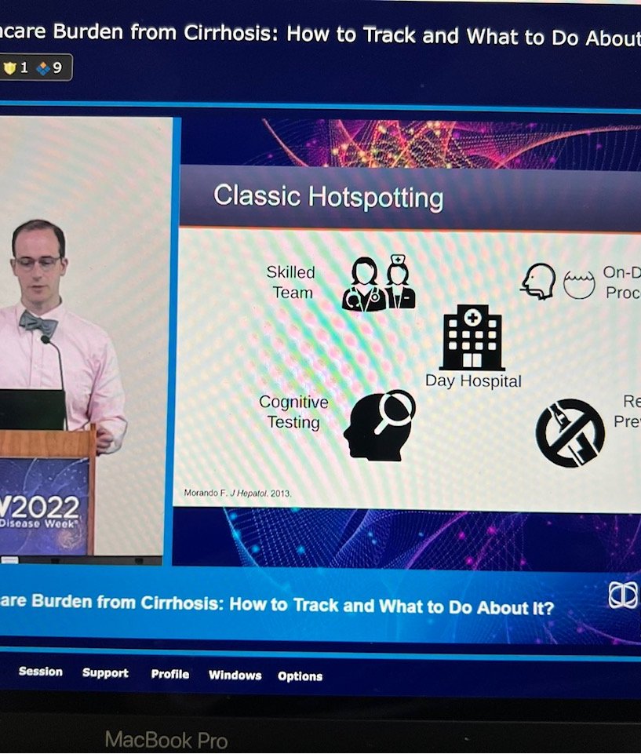
Task: Open the Support menu
Action: (105, 672)
